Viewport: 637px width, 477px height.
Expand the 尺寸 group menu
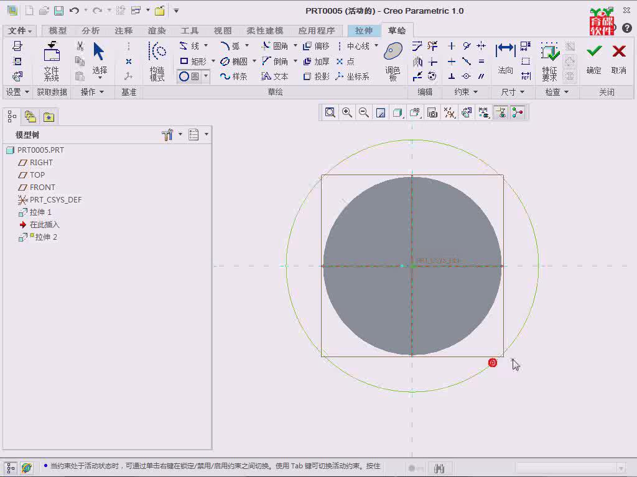[513, 92]
